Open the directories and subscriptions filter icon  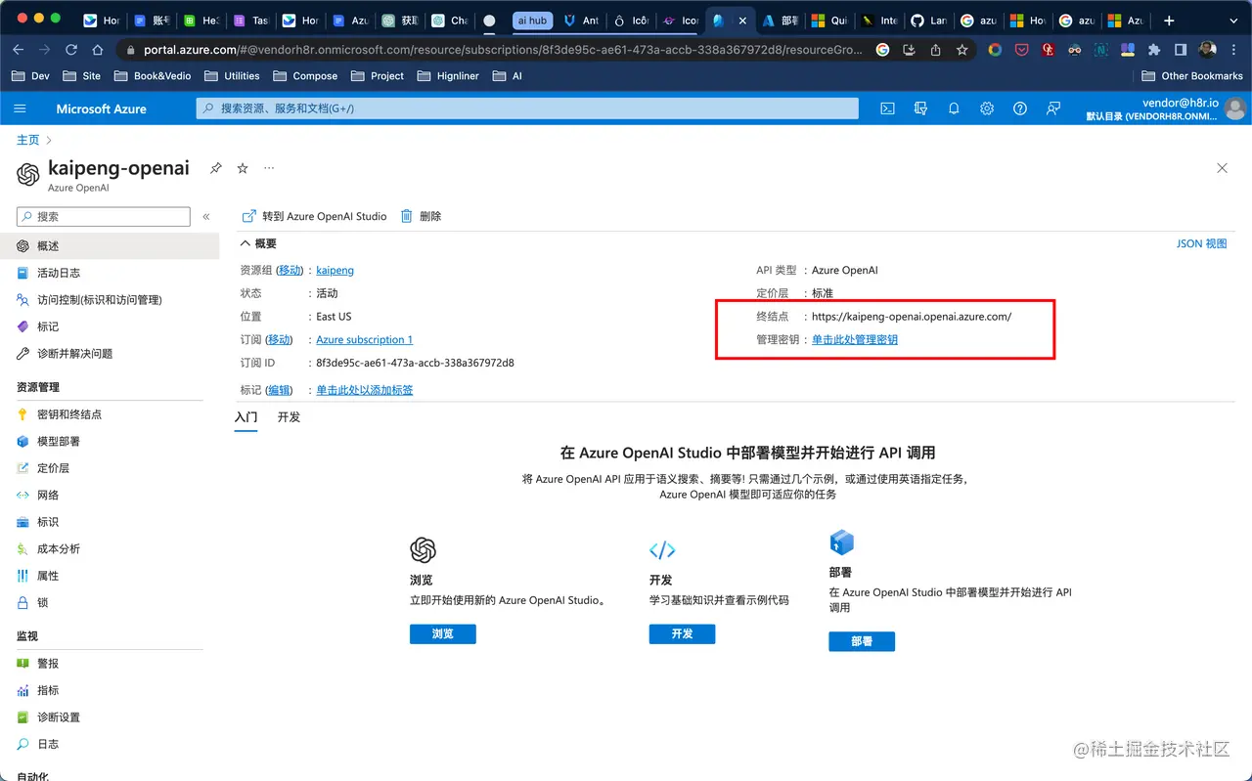click(920, 108)
